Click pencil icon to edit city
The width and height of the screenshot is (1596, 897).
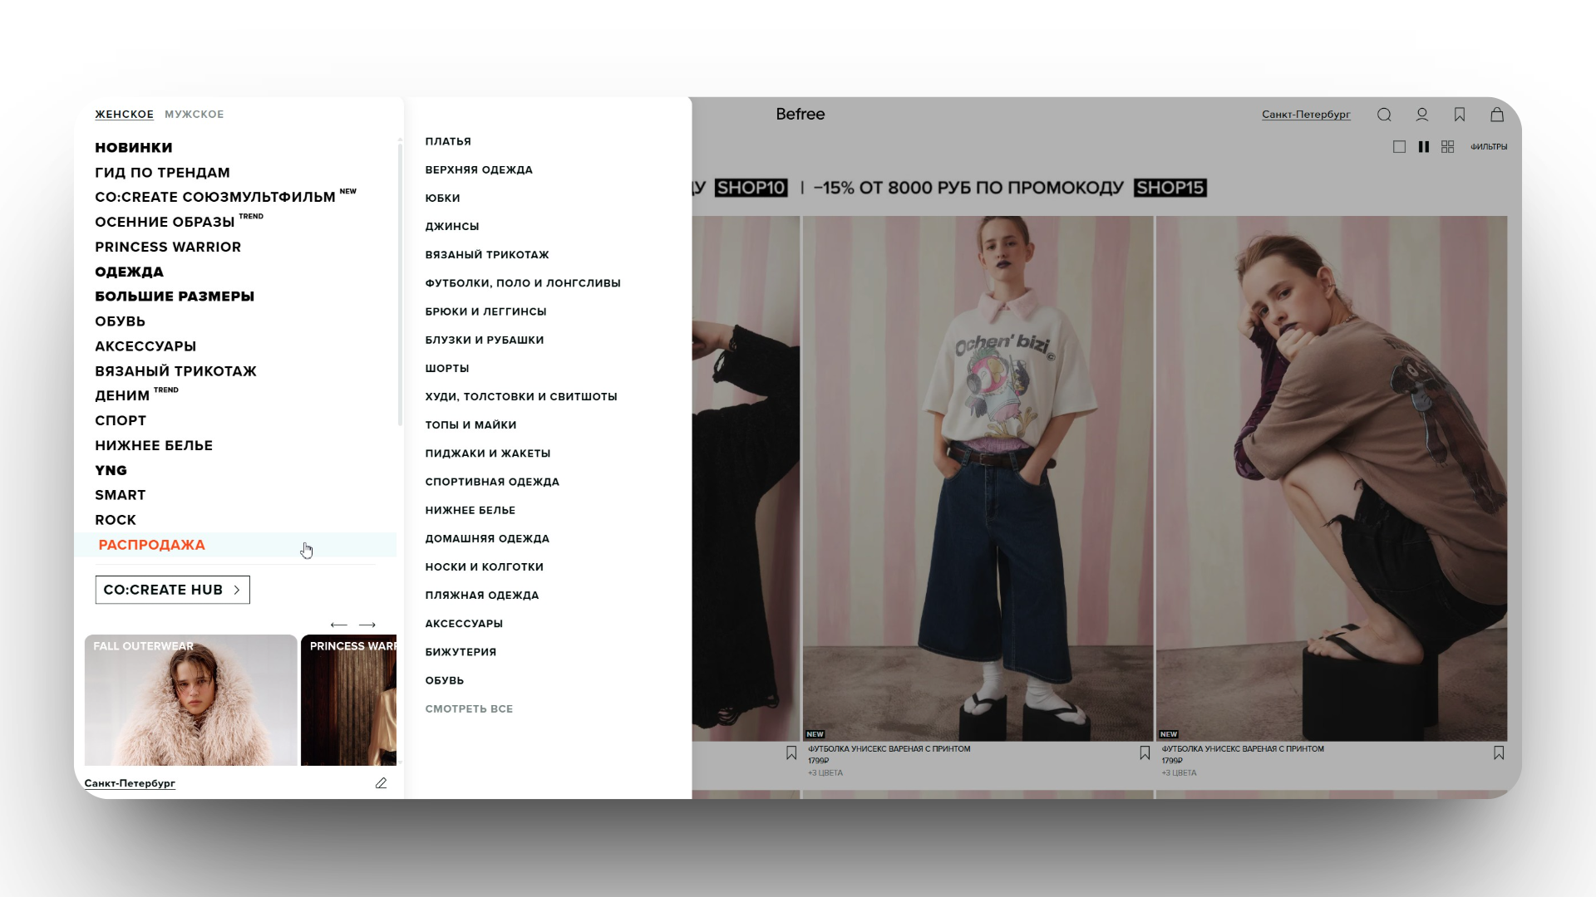pyautogui.click(x=381, y=783)
